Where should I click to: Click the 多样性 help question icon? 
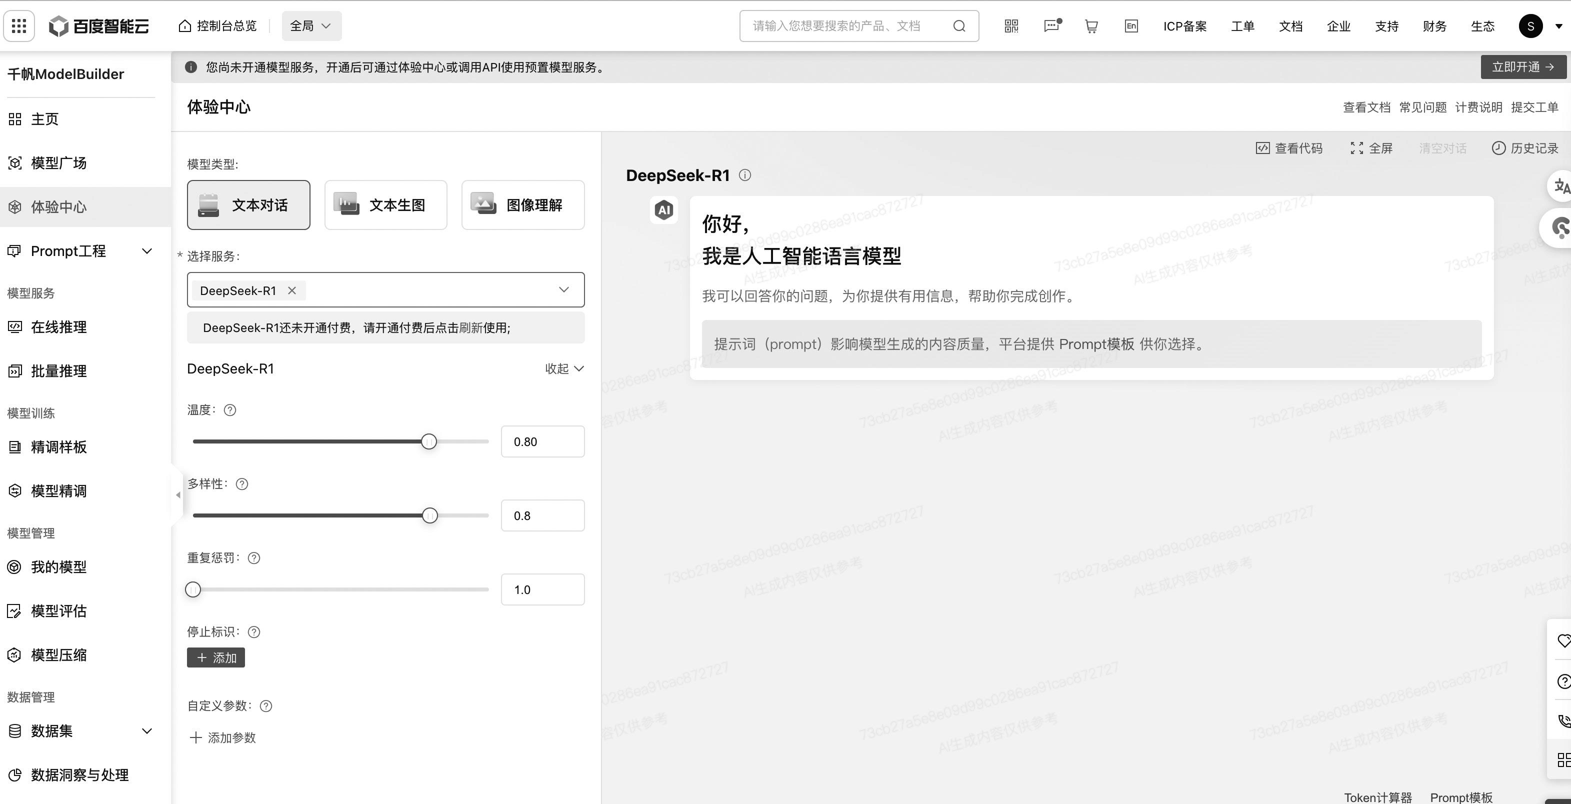[x=242, y=483]
